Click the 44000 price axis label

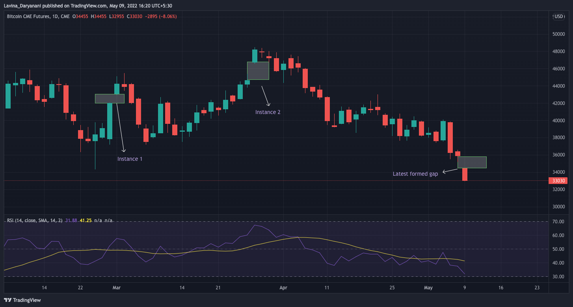[558, 86]
